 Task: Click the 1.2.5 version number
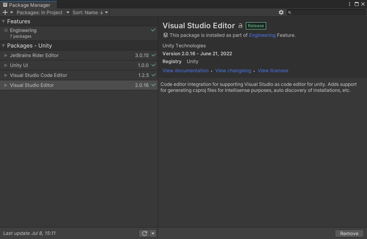[143, 75]
